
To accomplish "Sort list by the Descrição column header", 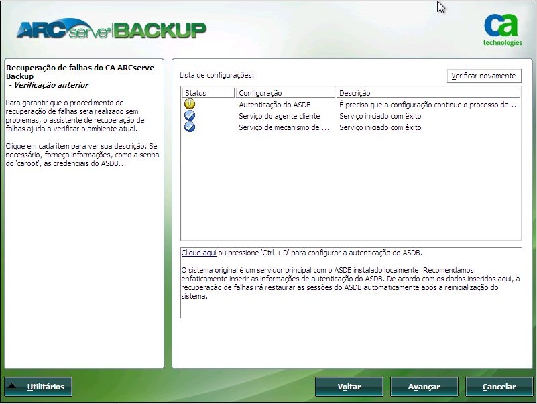I will click(428, 92).
